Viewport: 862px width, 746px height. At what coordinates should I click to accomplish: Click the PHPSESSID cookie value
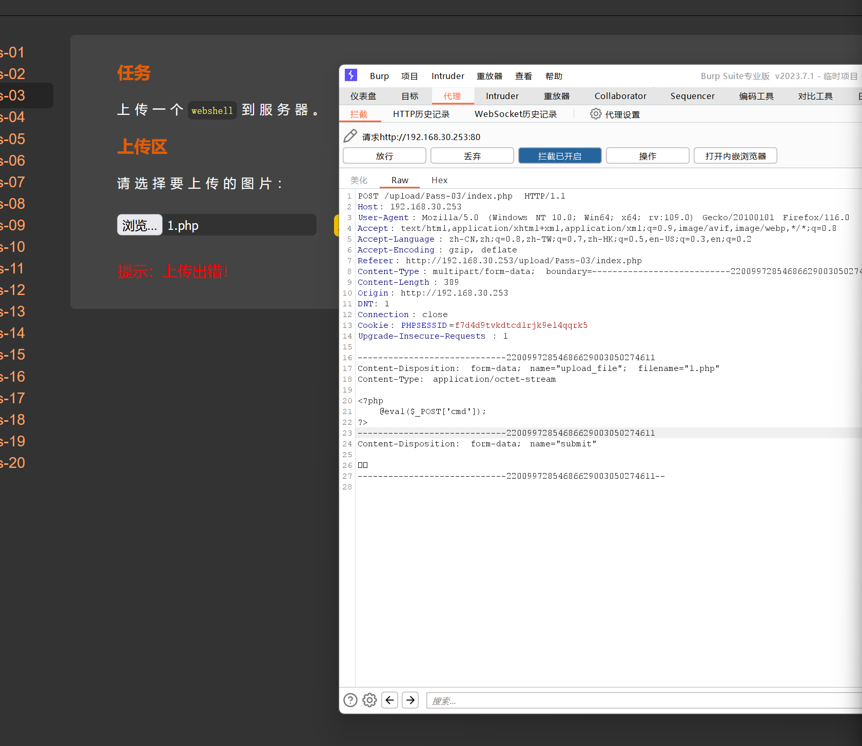[521, 325]
